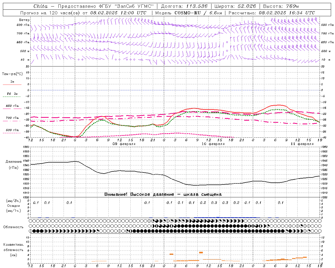Click the "500 гПа" temperature legend entry
This screenshot has height=268, width=335.
point(12,130)
